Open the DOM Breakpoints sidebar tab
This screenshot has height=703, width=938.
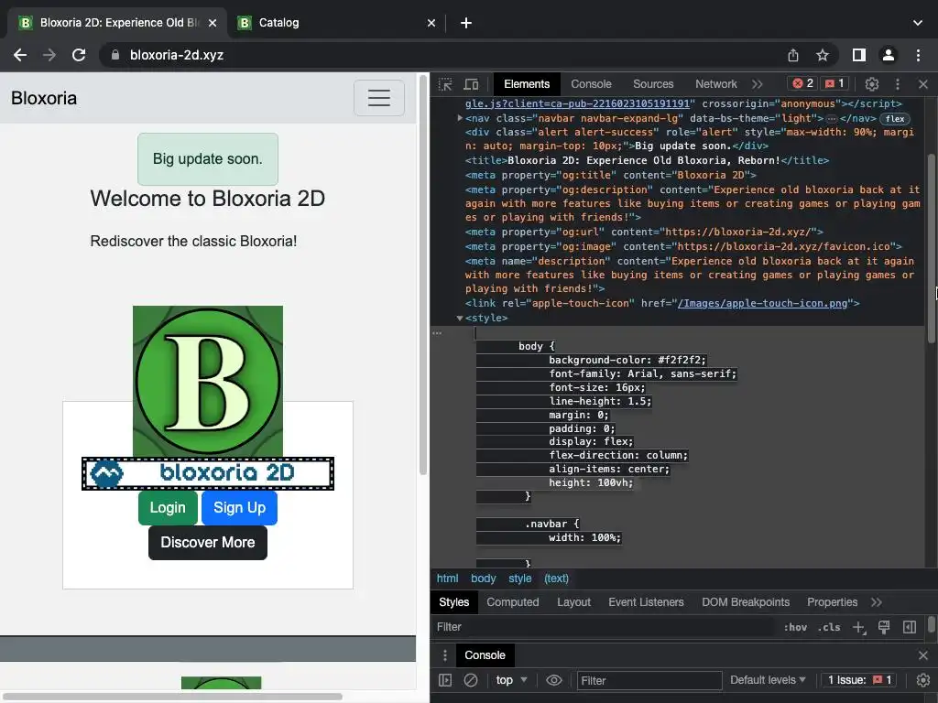(746, 602)
